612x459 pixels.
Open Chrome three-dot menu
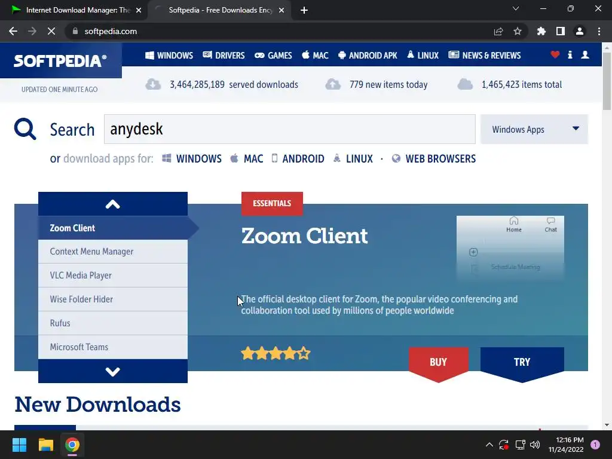[x=599, y=31]
